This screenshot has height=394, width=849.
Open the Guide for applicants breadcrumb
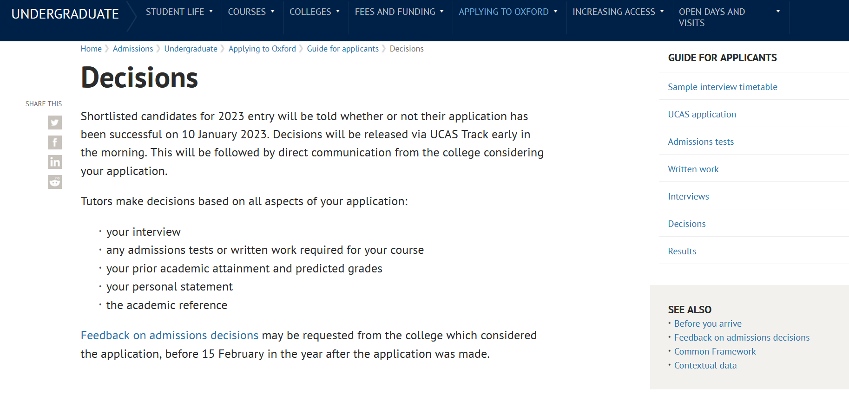point(343,49)
